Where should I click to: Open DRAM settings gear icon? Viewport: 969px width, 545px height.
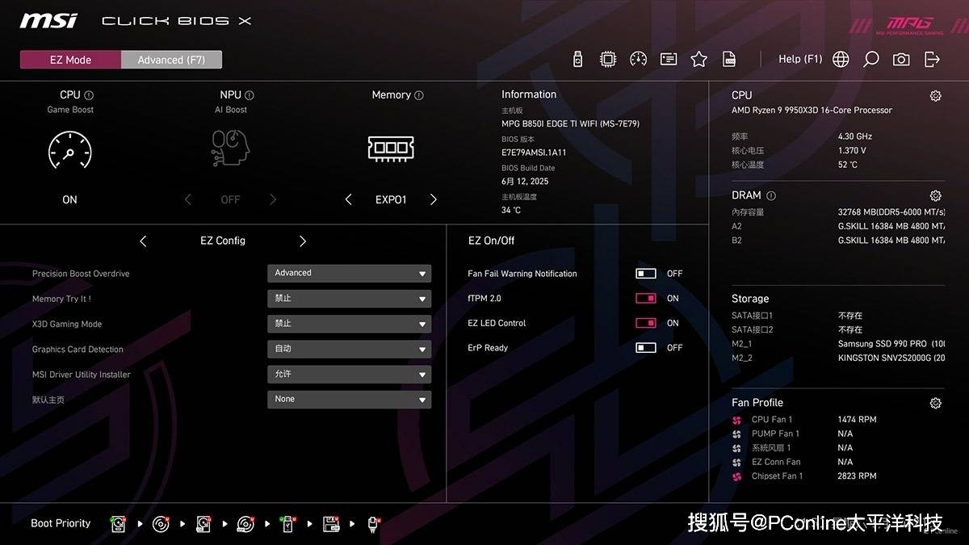point(935,195)
